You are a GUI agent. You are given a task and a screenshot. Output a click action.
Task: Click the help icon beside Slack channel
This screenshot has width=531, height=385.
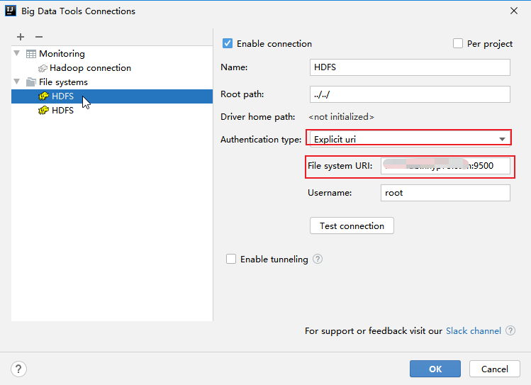point(510,330)
